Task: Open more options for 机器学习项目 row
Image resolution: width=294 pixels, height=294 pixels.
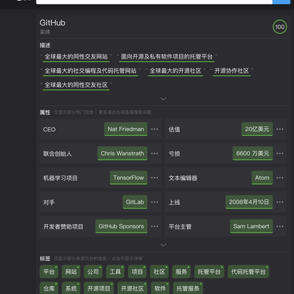Action: [155, 178]
